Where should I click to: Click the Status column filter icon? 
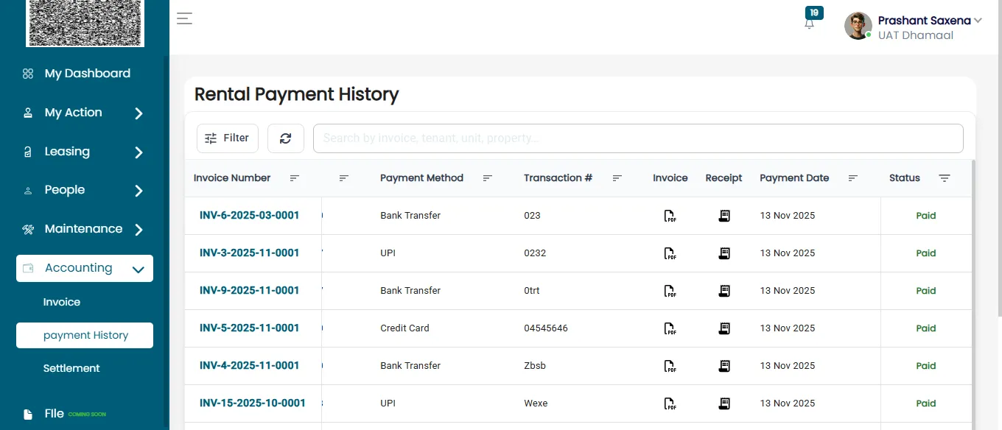click(x=945, y=178)
